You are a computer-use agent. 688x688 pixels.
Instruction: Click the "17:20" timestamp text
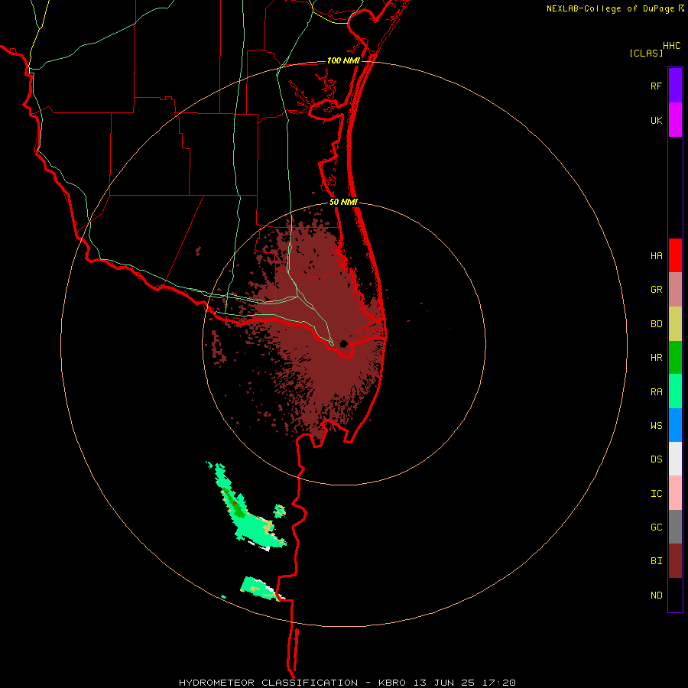tap(498, 683)
